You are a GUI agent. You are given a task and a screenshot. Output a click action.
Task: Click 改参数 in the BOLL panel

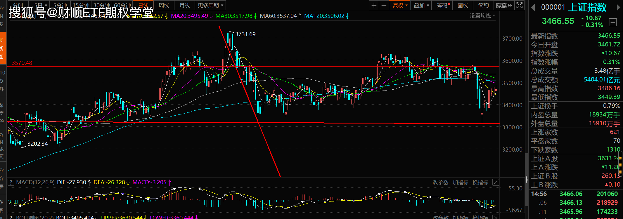441,217
